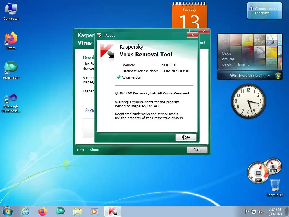Click the Action Center flag tray icon

[x=247, y=211]
